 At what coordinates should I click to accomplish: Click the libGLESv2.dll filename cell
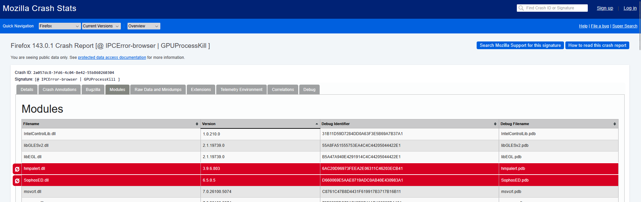[111, 145]
